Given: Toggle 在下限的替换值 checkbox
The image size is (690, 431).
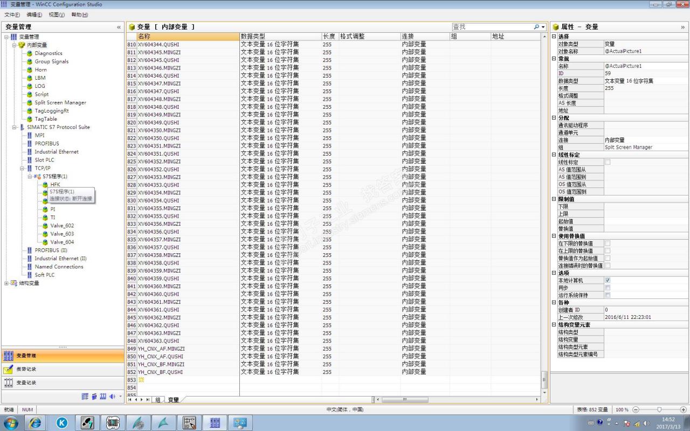Looking at the screenshot, I should 608,244.
